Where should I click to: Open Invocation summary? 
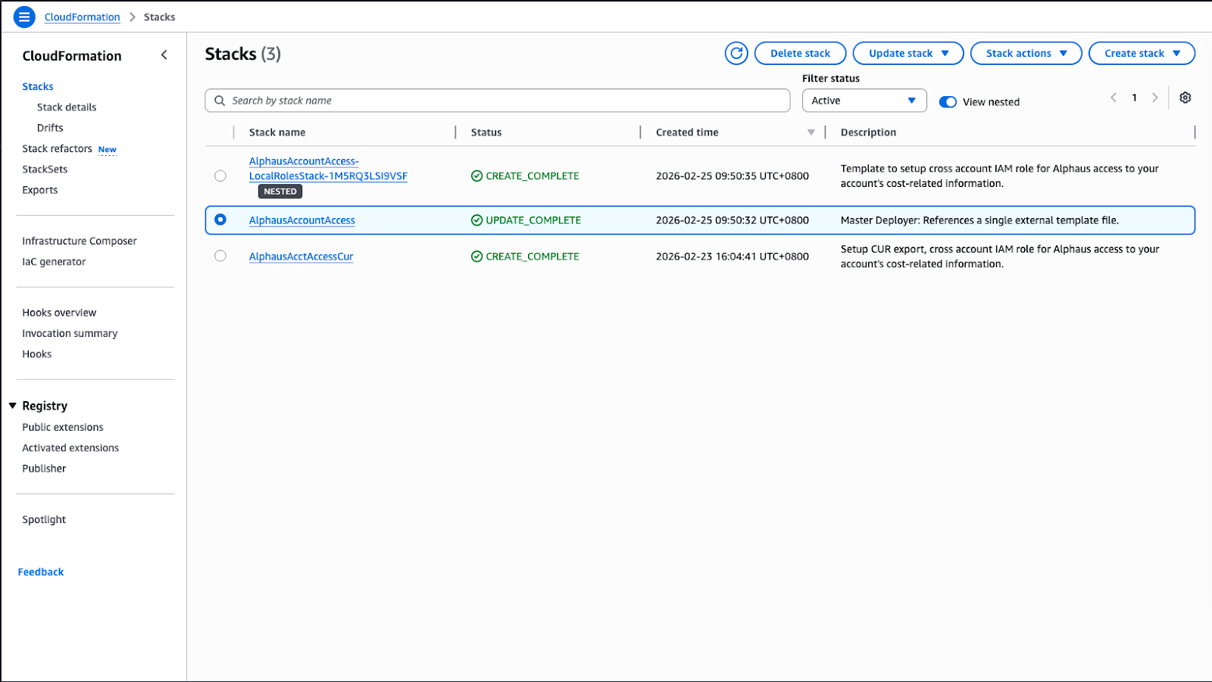coord(70,333)
